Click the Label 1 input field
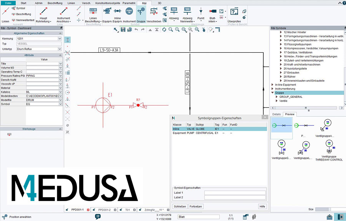The width and height of the screenshot is (346, 221). click(x=235, y=193)
